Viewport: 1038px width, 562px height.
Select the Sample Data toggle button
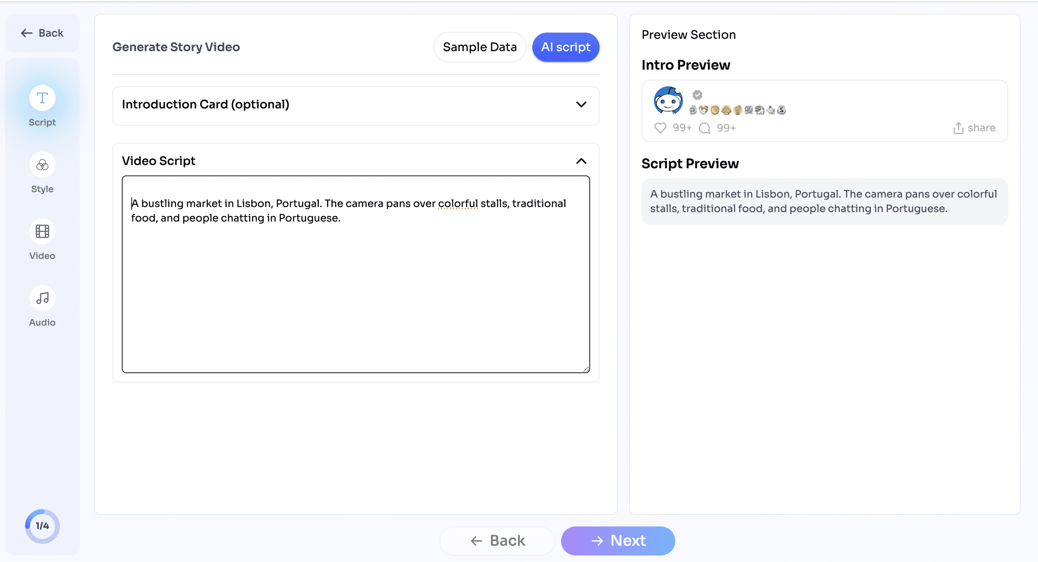(x=479, y=47)
